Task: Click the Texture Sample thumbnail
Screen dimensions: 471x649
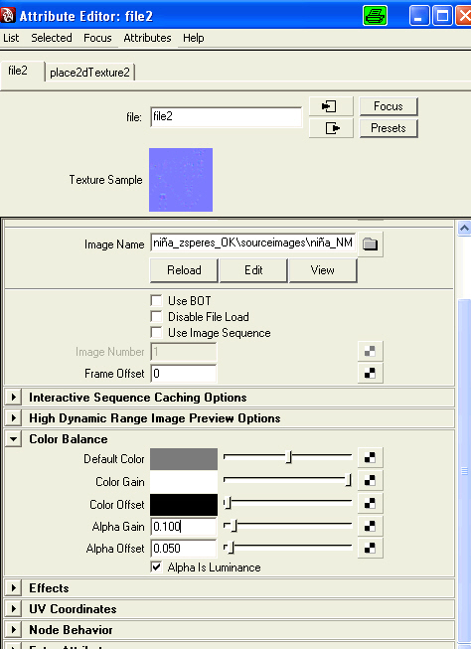Action: coord(181,180)
